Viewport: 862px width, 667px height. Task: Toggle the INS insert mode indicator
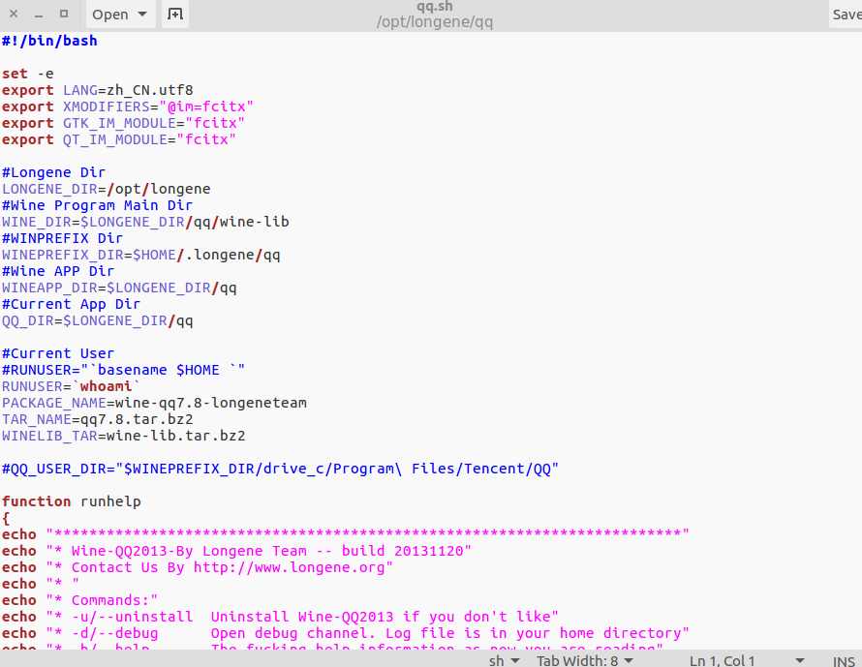844,661
